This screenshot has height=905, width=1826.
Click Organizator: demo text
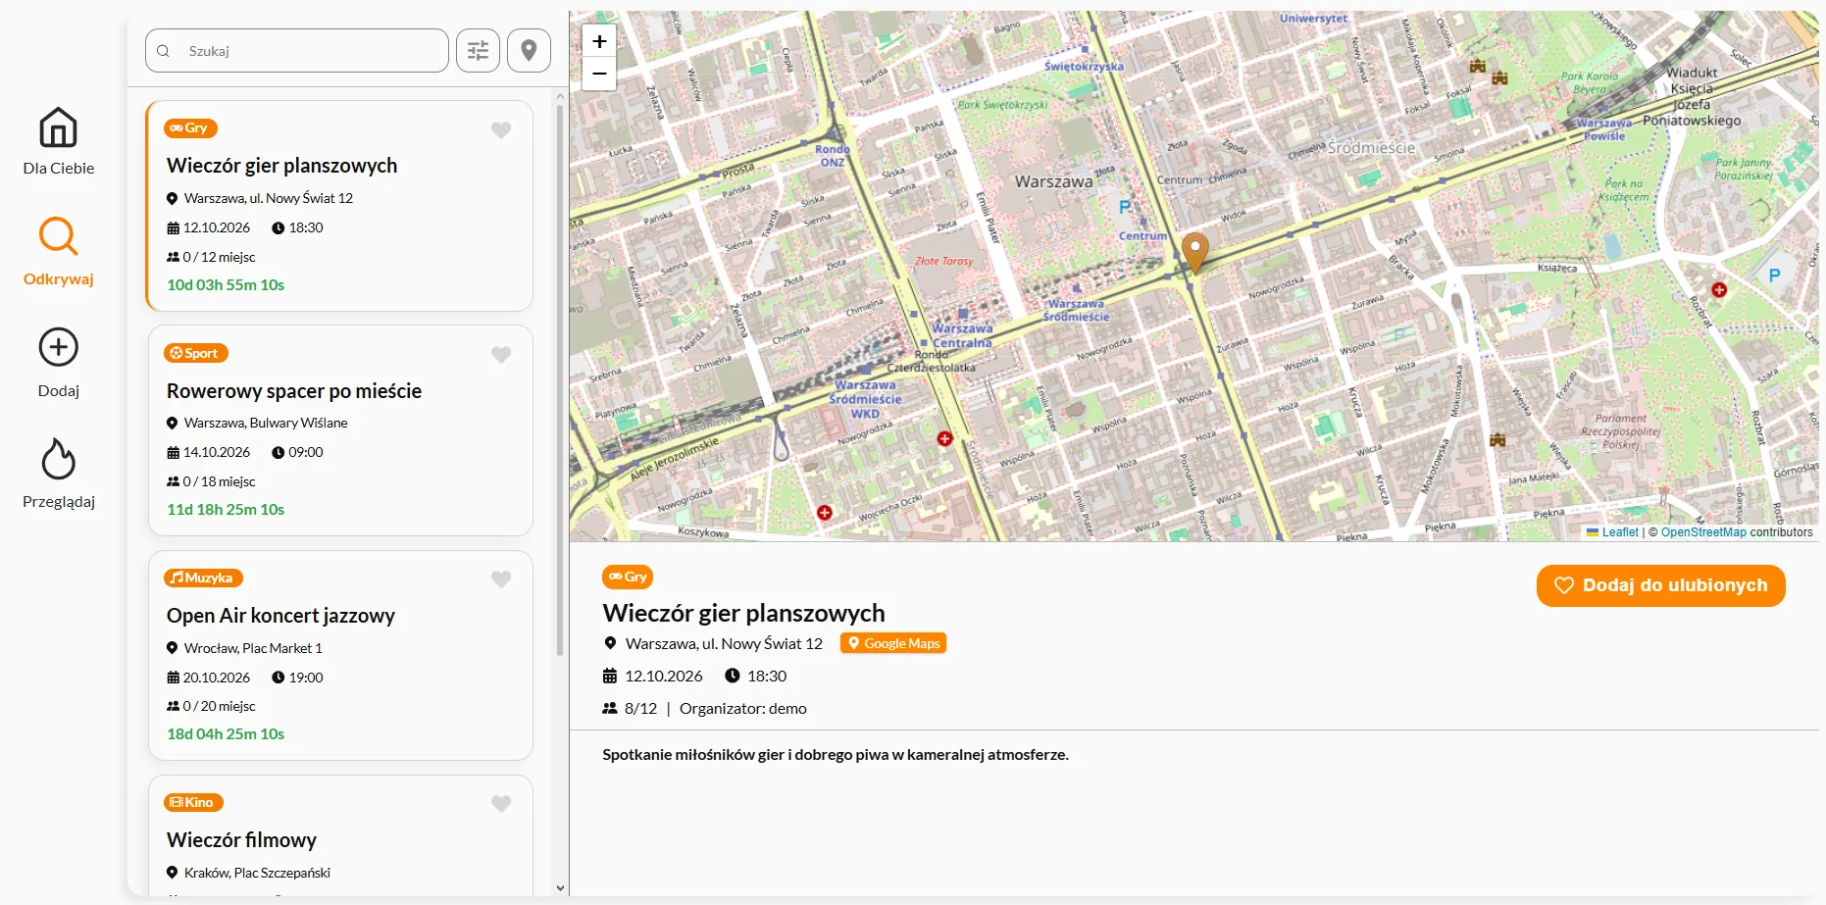(743, 709)
